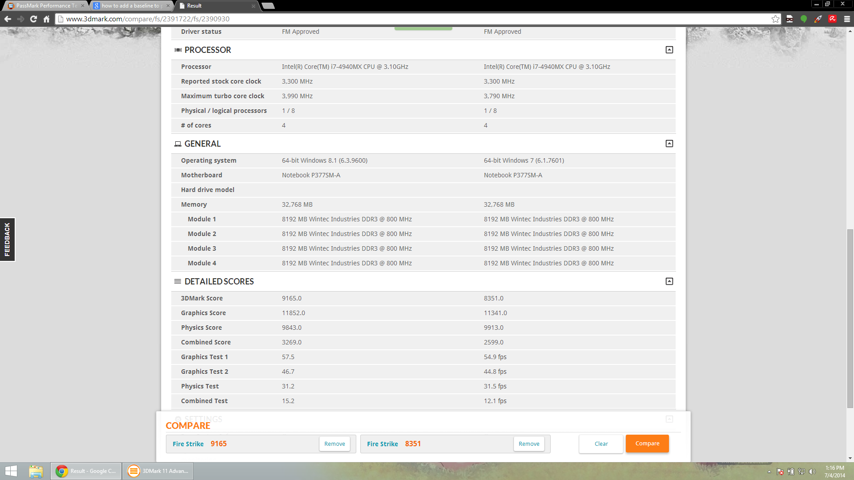This screenshot has height=480, width=854.
Task: Select the Result browser tab
Action: (217, 6)
